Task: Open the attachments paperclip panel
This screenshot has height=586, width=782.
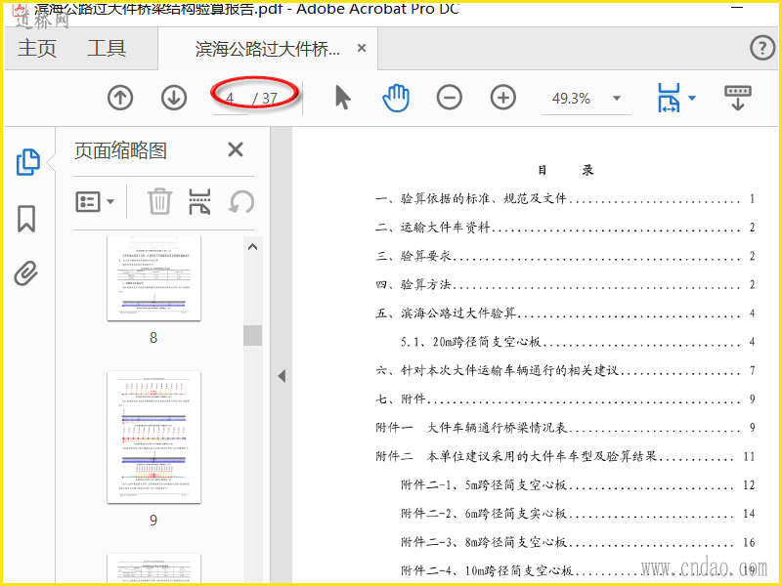Action: click(26, 273)
